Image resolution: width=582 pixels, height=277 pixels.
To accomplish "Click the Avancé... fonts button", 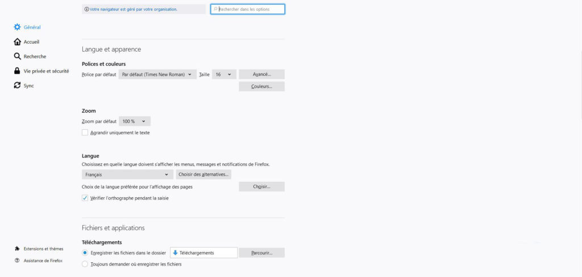I will 261,74.
